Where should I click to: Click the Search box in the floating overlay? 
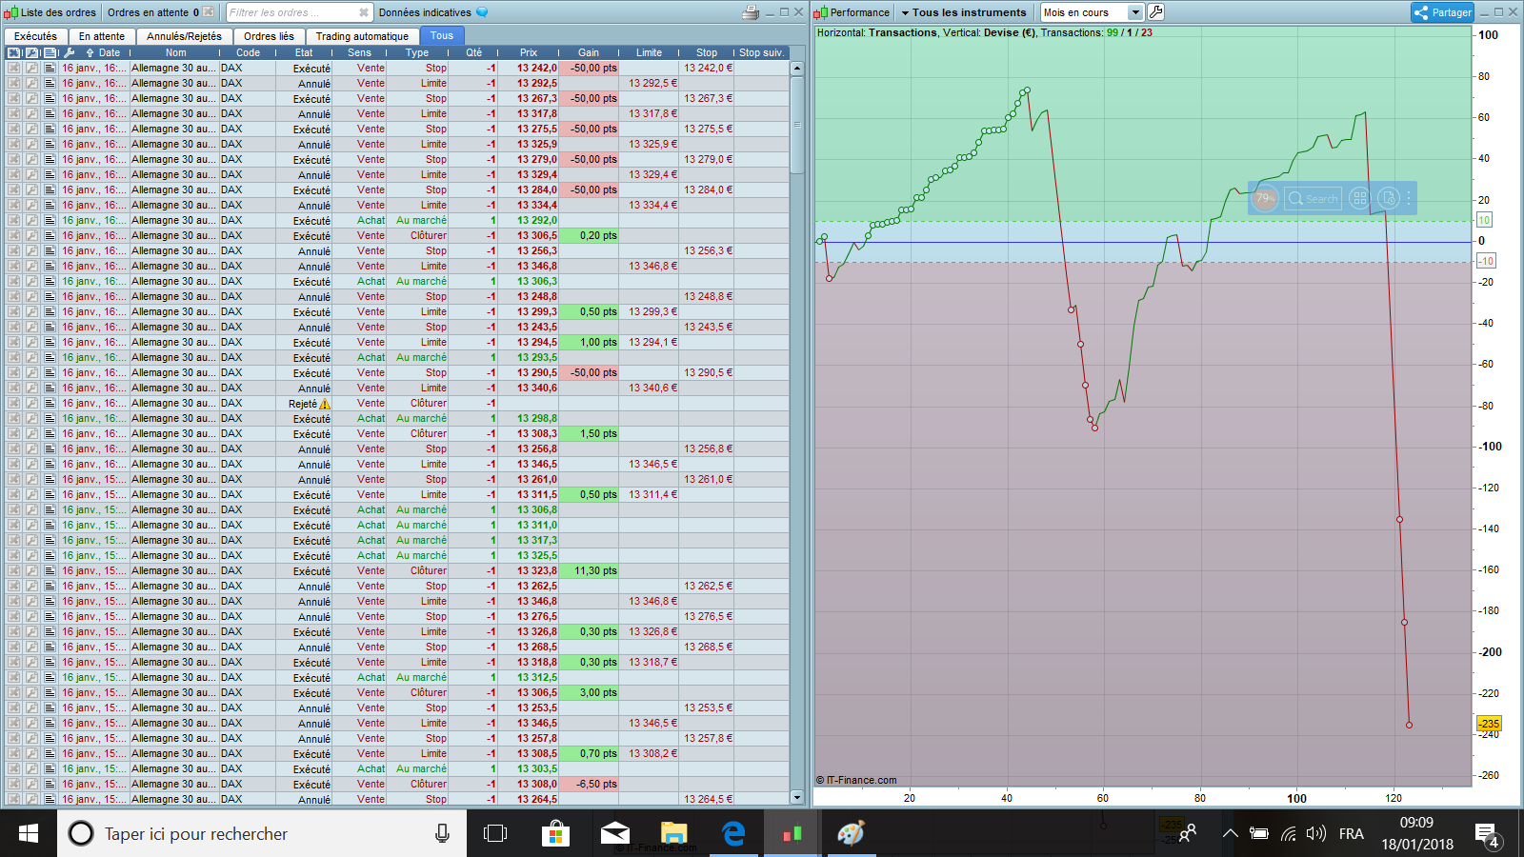(x=1313, y=198)
